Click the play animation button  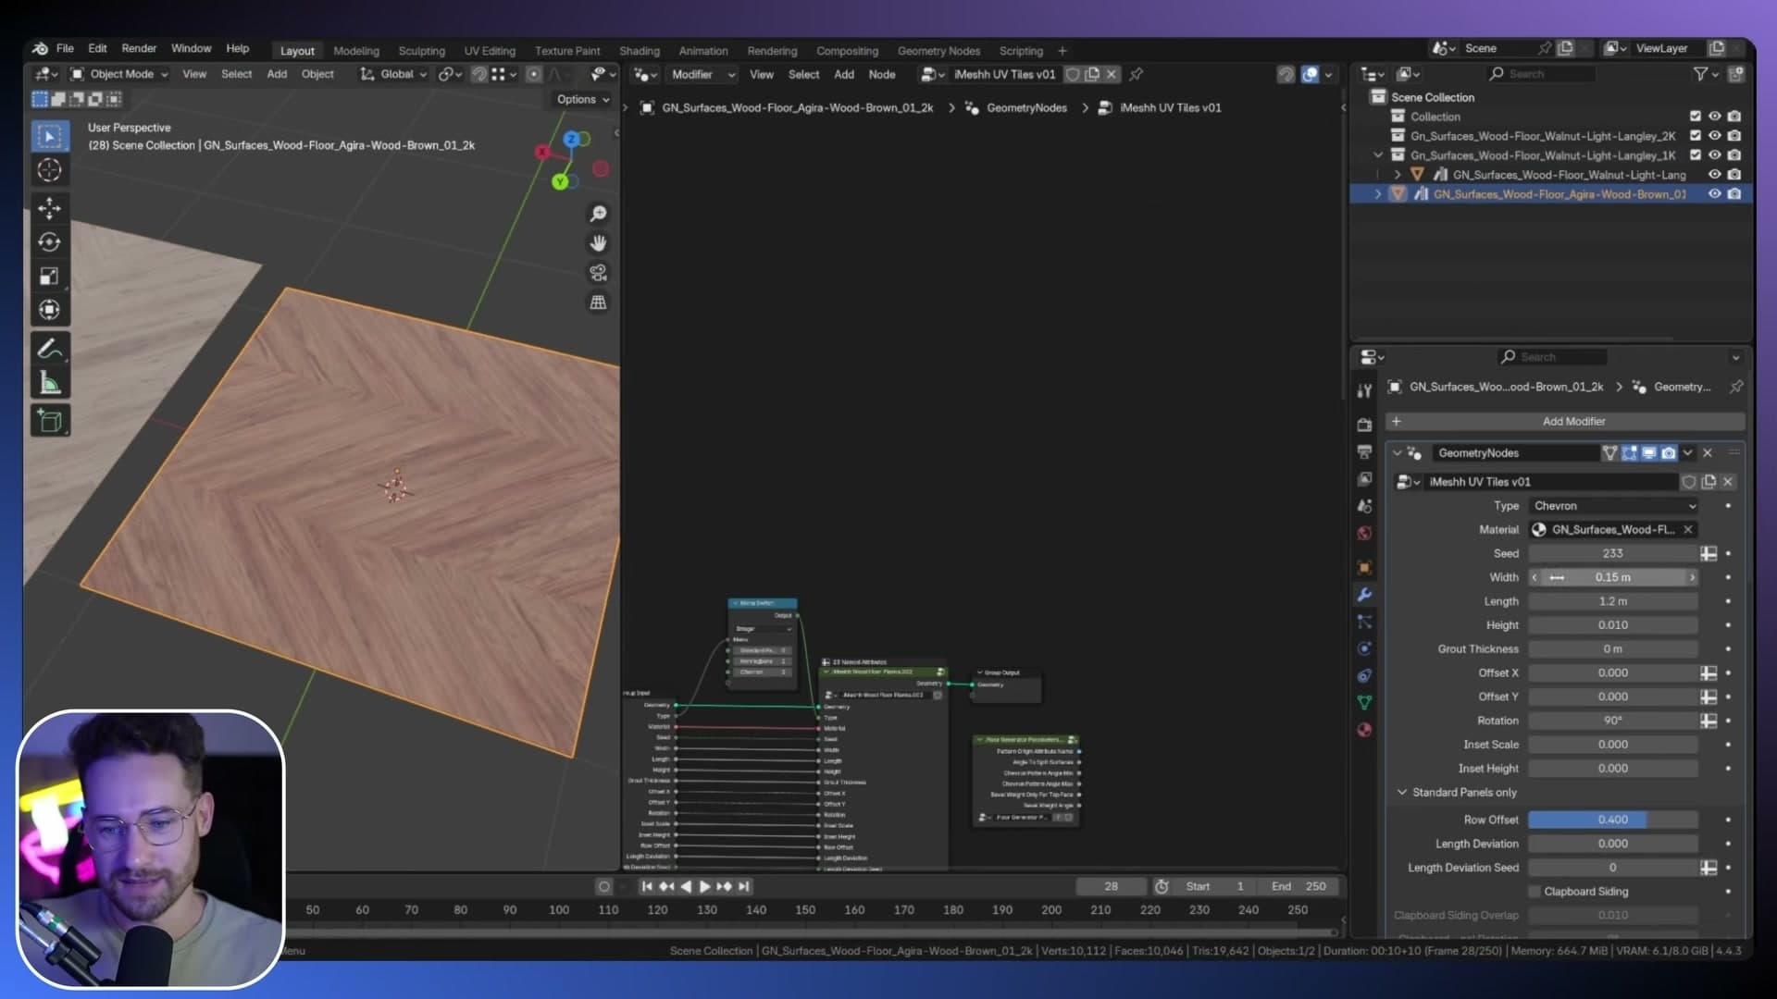[x=704, y=886]
